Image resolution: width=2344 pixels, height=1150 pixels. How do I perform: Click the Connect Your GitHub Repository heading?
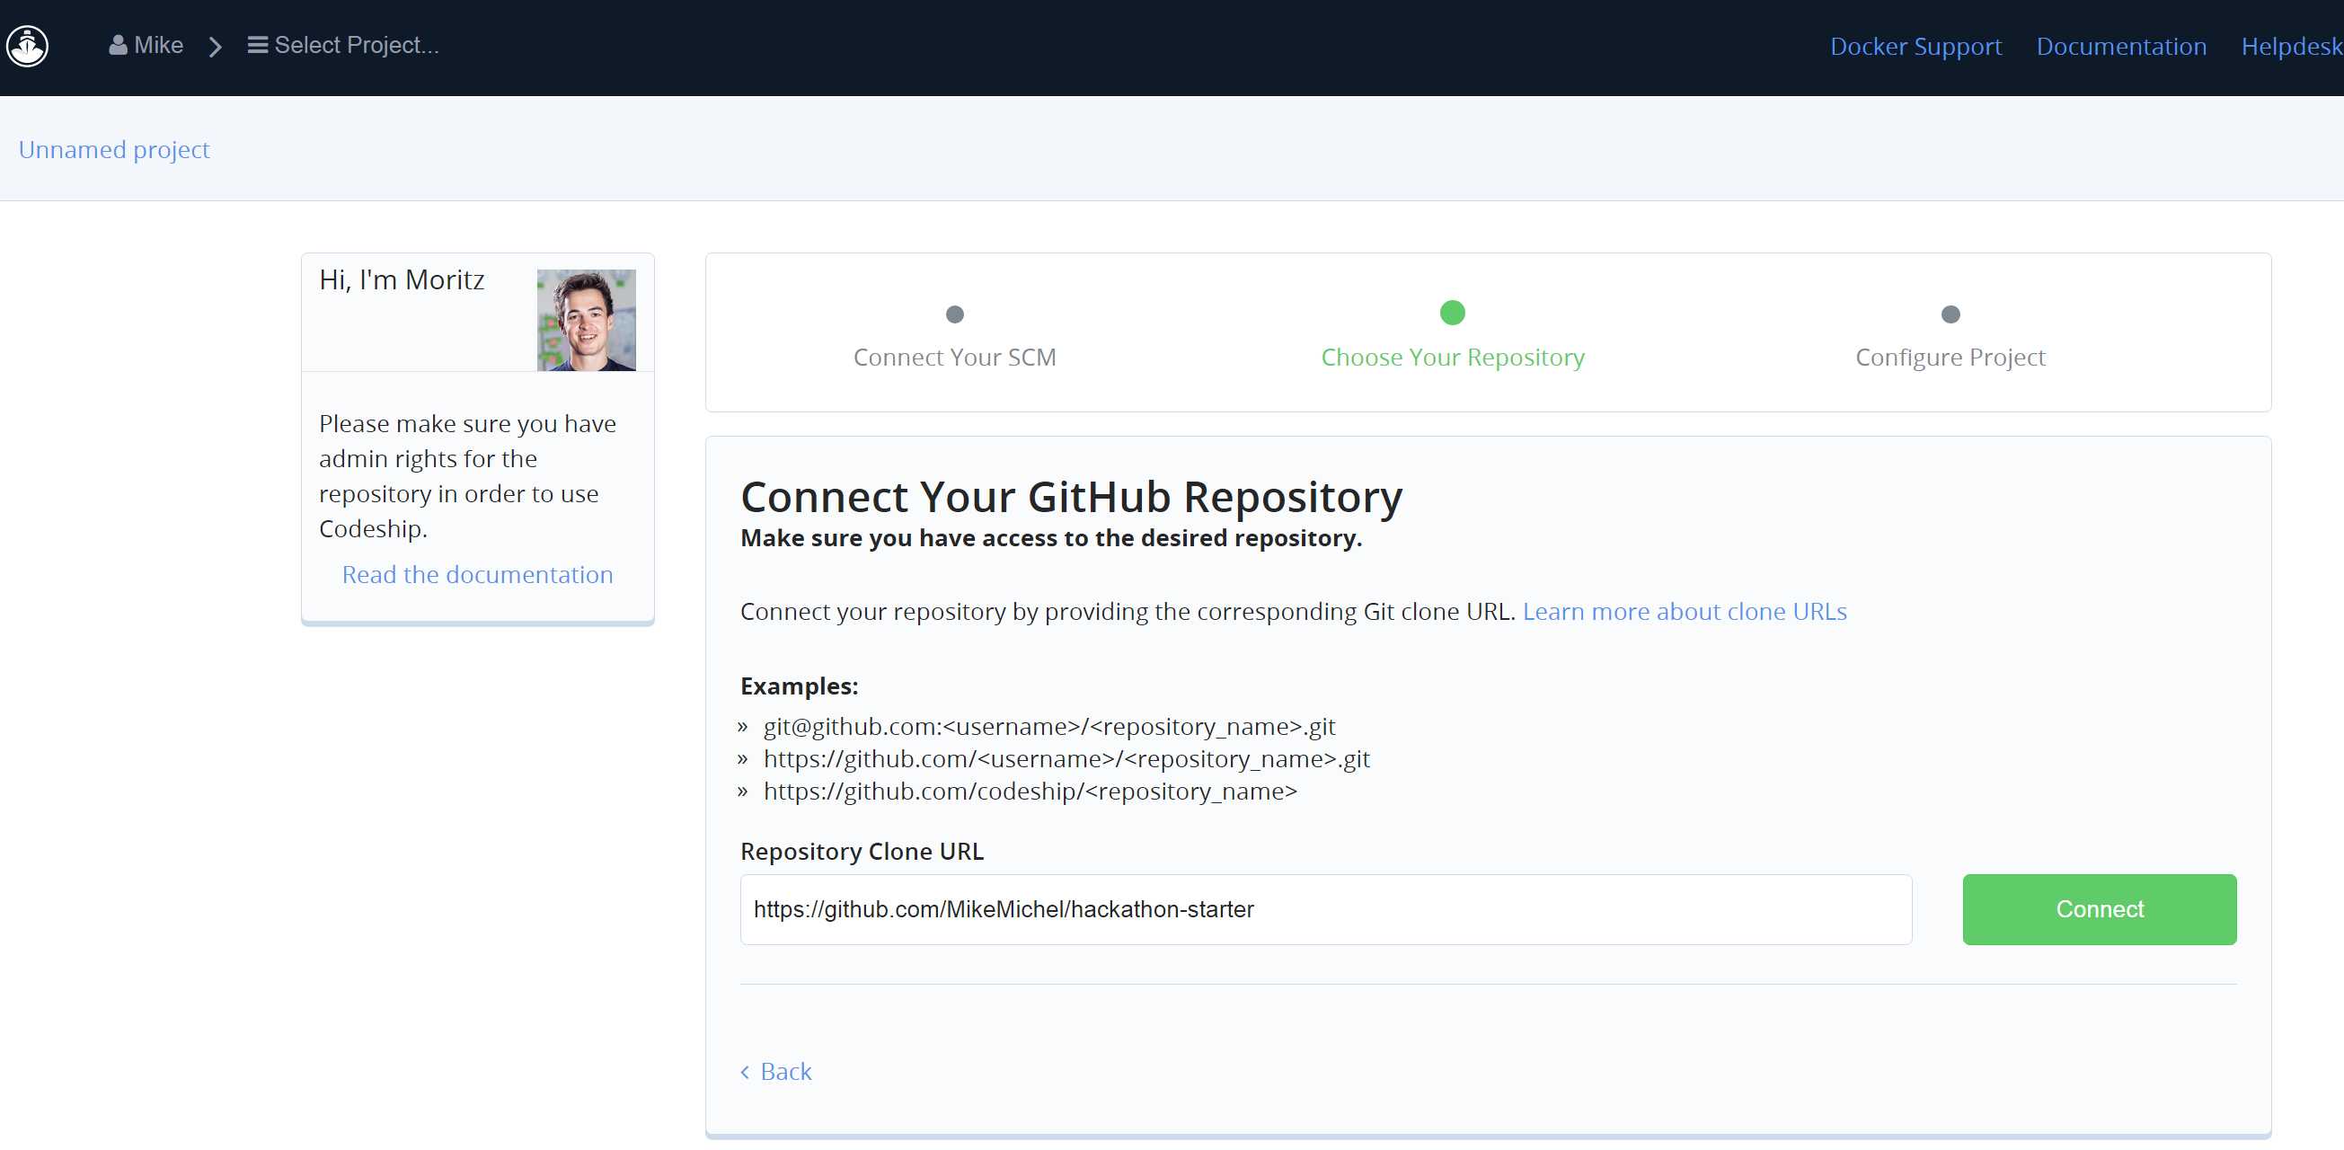coord(1071,497)
